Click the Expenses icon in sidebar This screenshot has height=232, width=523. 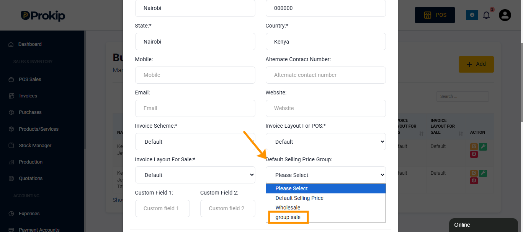11,214
